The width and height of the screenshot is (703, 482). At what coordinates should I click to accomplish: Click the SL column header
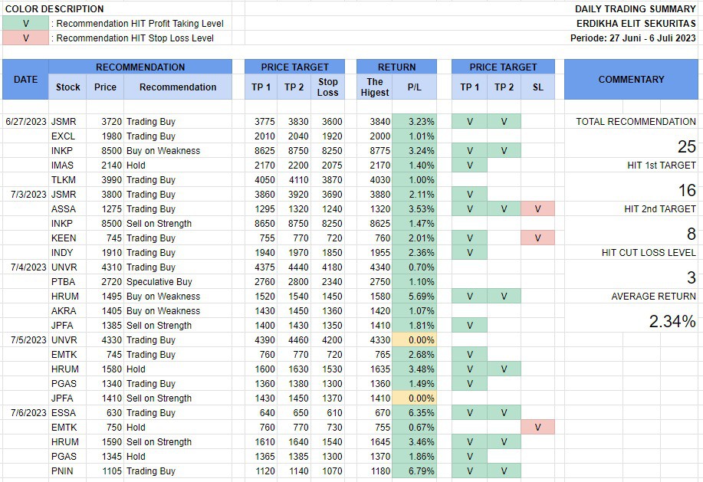(537, 87)
